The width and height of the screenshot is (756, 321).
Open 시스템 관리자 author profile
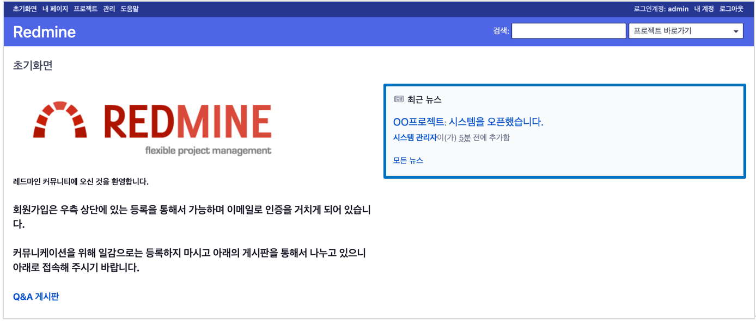coord(415,137)
